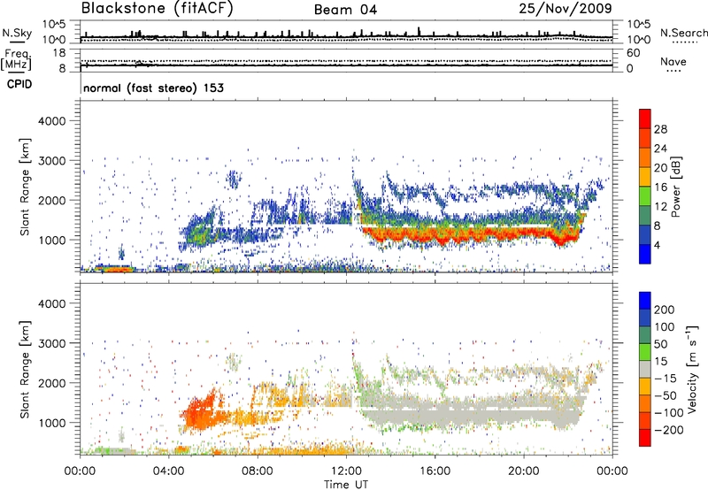The width and height of the screenshot is (708, 490).
Task: Click the bright blue bottom power colorbar swatch
Action: click(645, 254)
